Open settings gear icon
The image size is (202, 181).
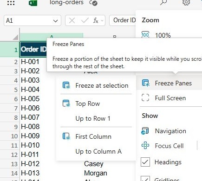point(186,2)
